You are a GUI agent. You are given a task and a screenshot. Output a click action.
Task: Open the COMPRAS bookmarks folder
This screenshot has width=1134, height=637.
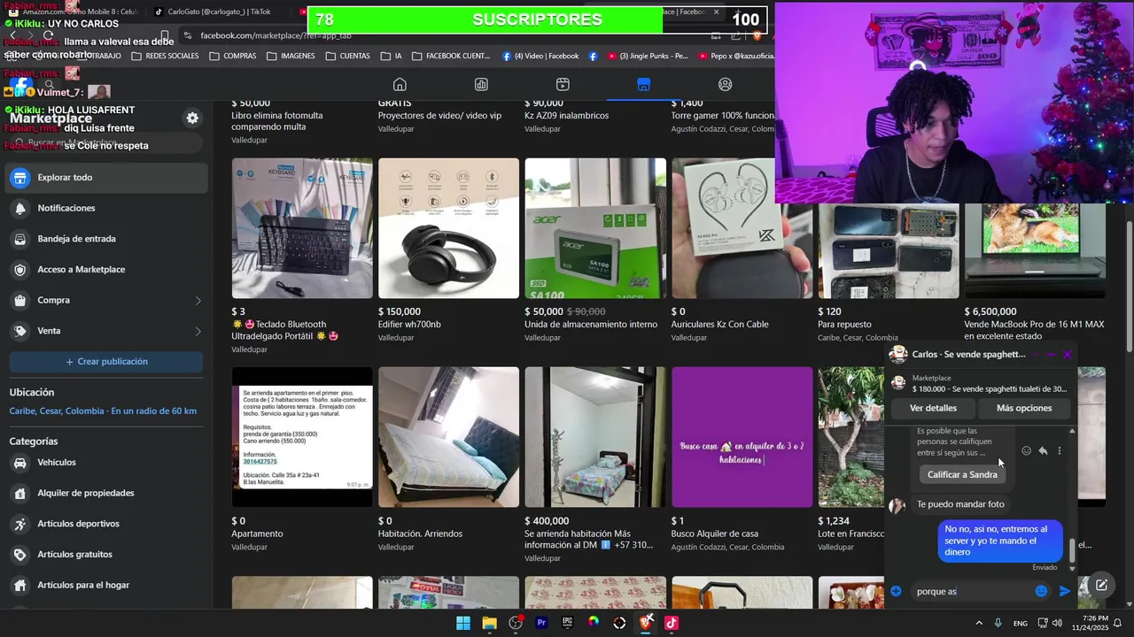[232, 56]
